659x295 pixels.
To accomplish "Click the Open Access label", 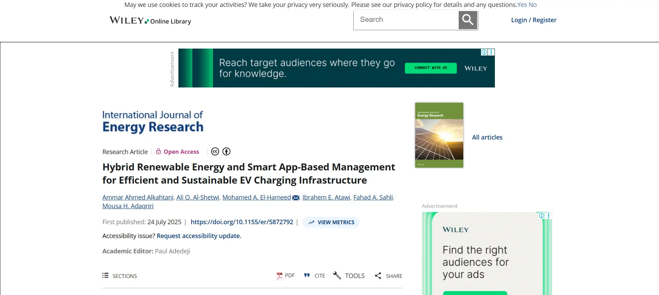I will (x=181, y=152).
